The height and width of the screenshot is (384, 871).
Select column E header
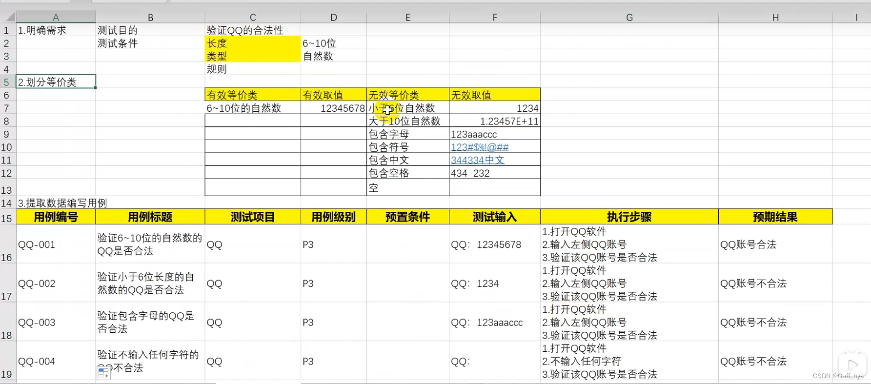pos(408,17)
